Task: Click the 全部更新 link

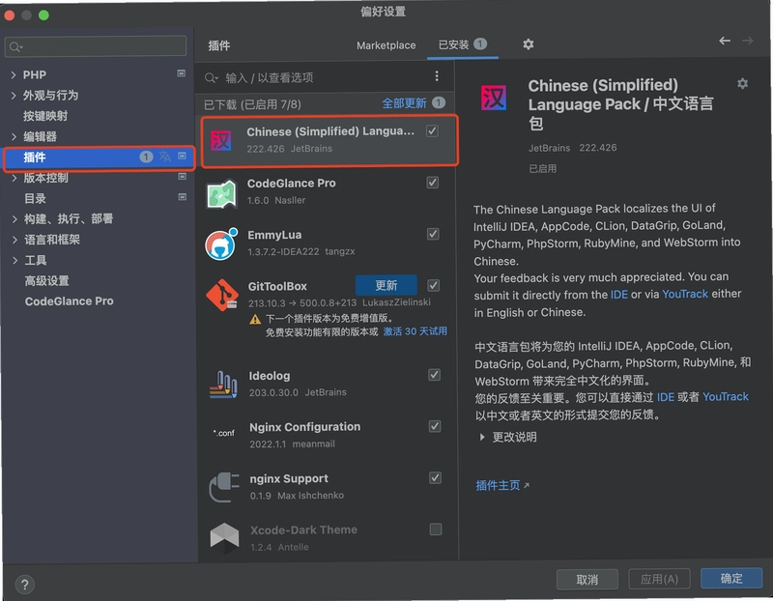Action: [x=404, y=103]
